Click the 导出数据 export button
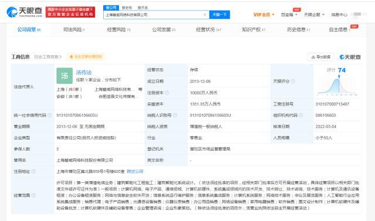Screen dimensions: 375x221 click(321, 57)
